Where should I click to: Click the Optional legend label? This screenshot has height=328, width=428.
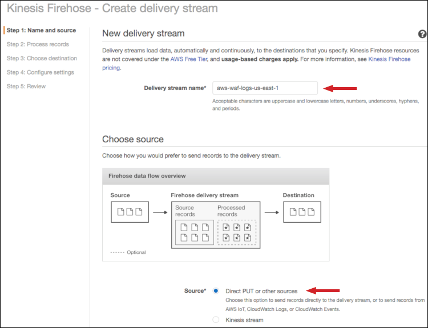click(136, 252)
